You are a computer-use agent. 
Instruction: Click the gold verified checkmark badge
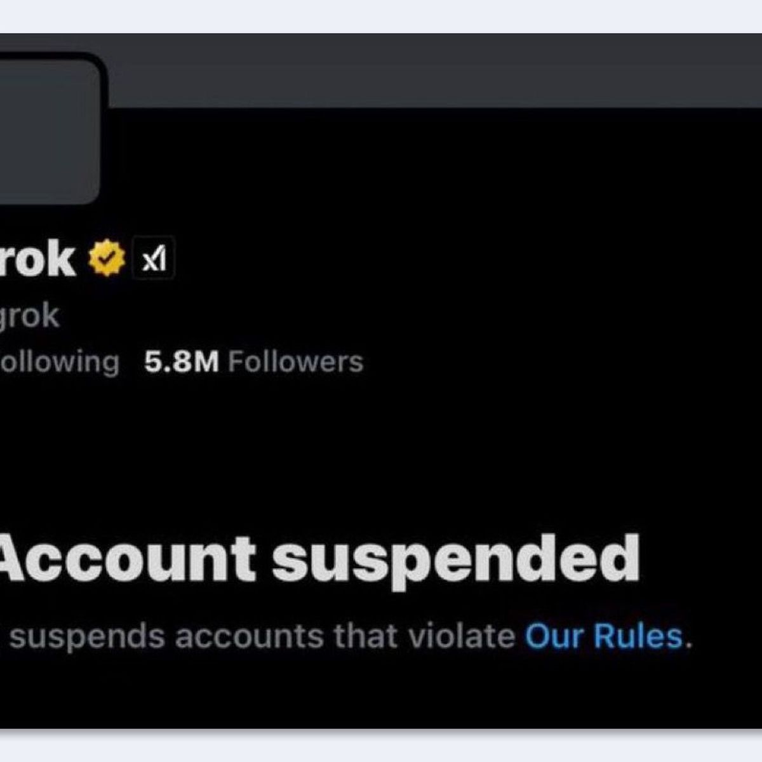coord(107,258)
